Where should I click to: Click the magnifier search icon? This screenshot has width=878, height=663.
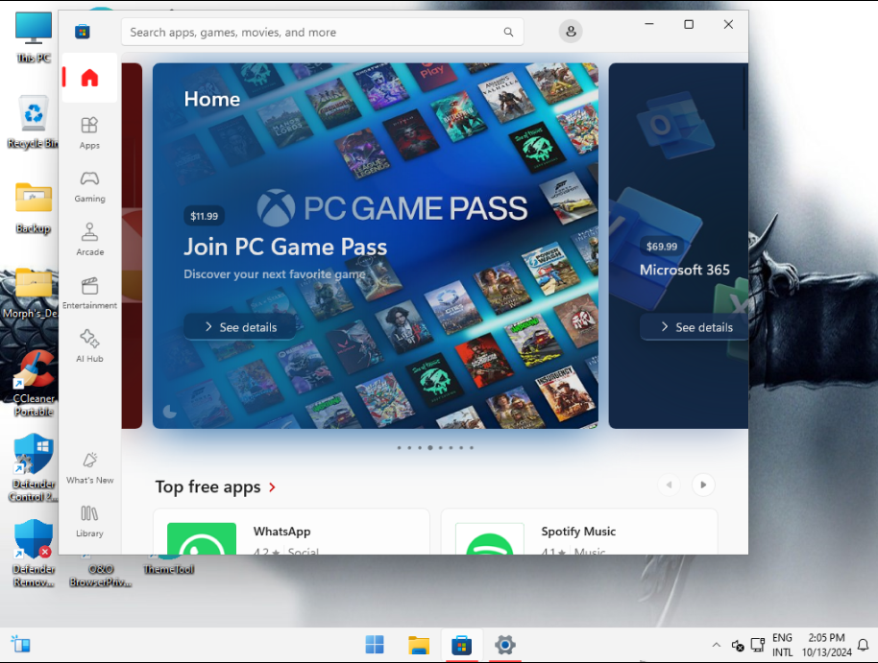click(x=508, y=32)
